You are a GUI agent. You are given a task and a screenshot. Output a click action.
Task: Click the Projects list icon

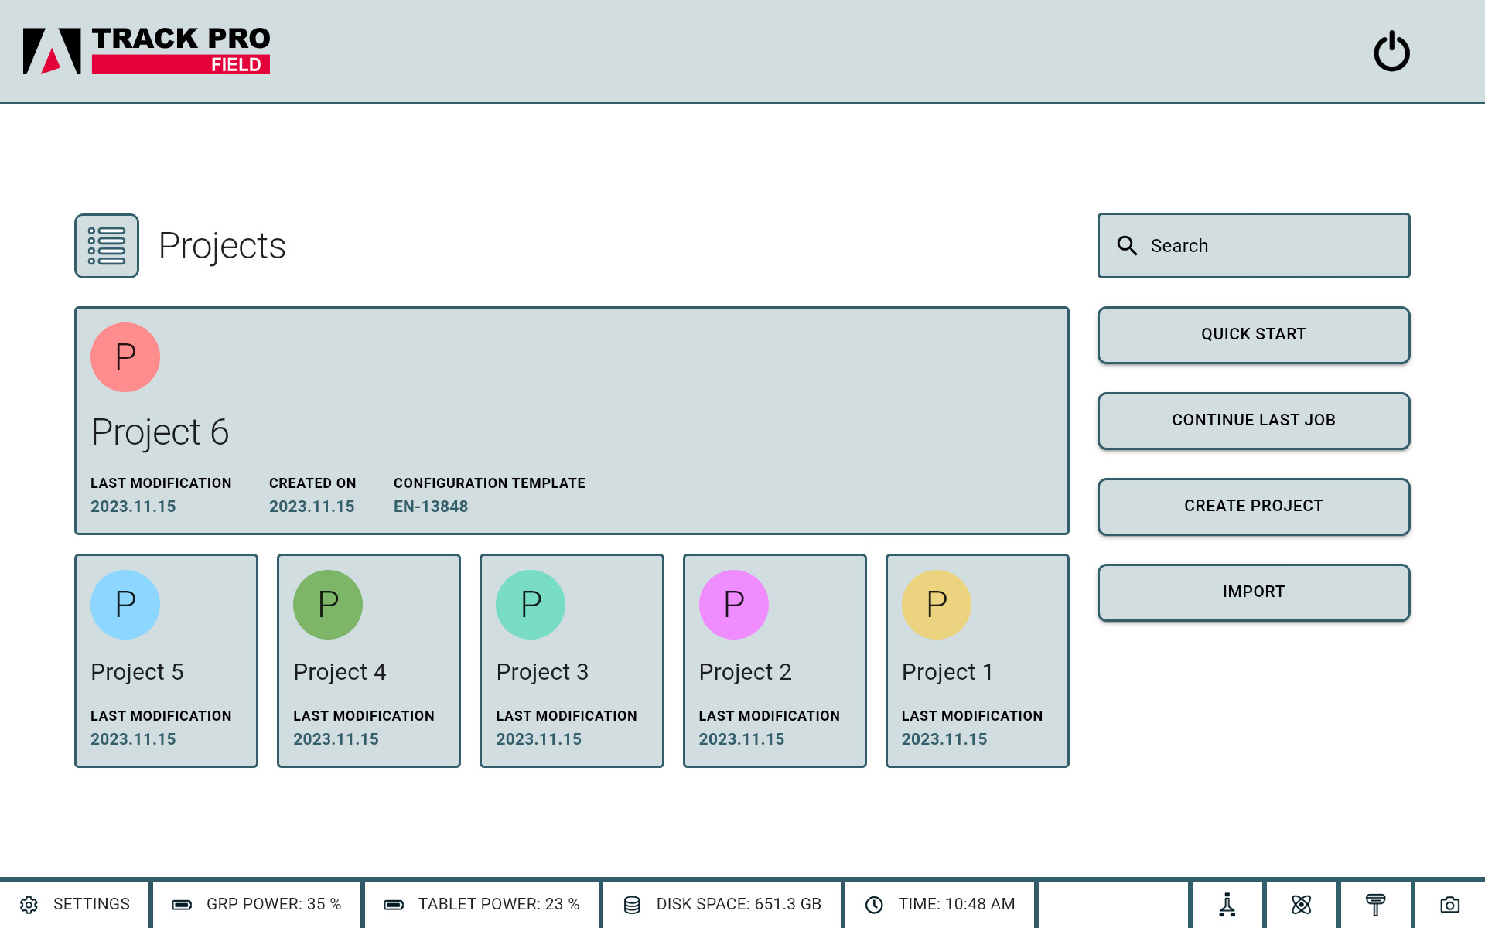pos(107,246)
